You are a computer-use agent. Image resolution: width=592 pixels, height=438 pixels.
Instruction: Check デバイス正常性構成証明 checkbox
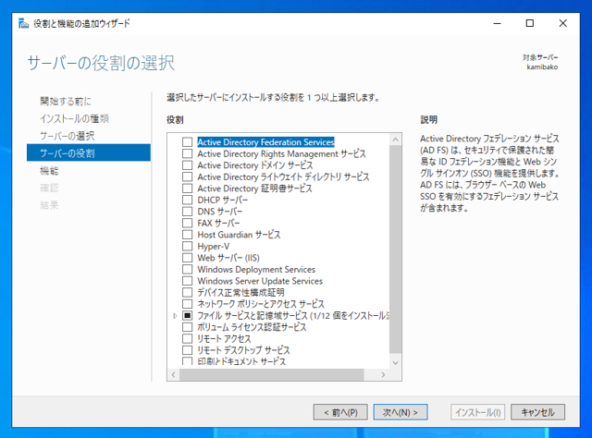point(187,292)
